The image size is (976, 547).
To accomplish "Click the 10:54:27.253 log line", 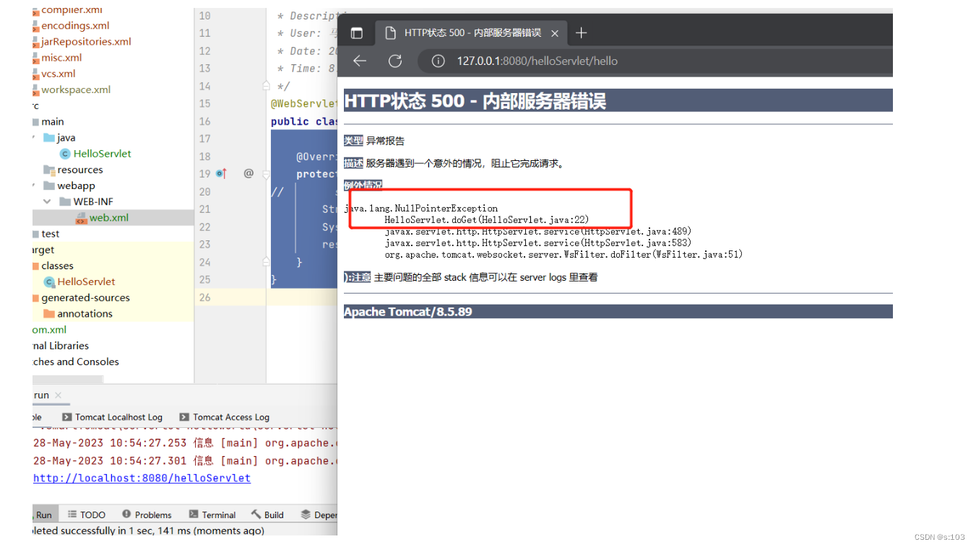I will (185, 443).
